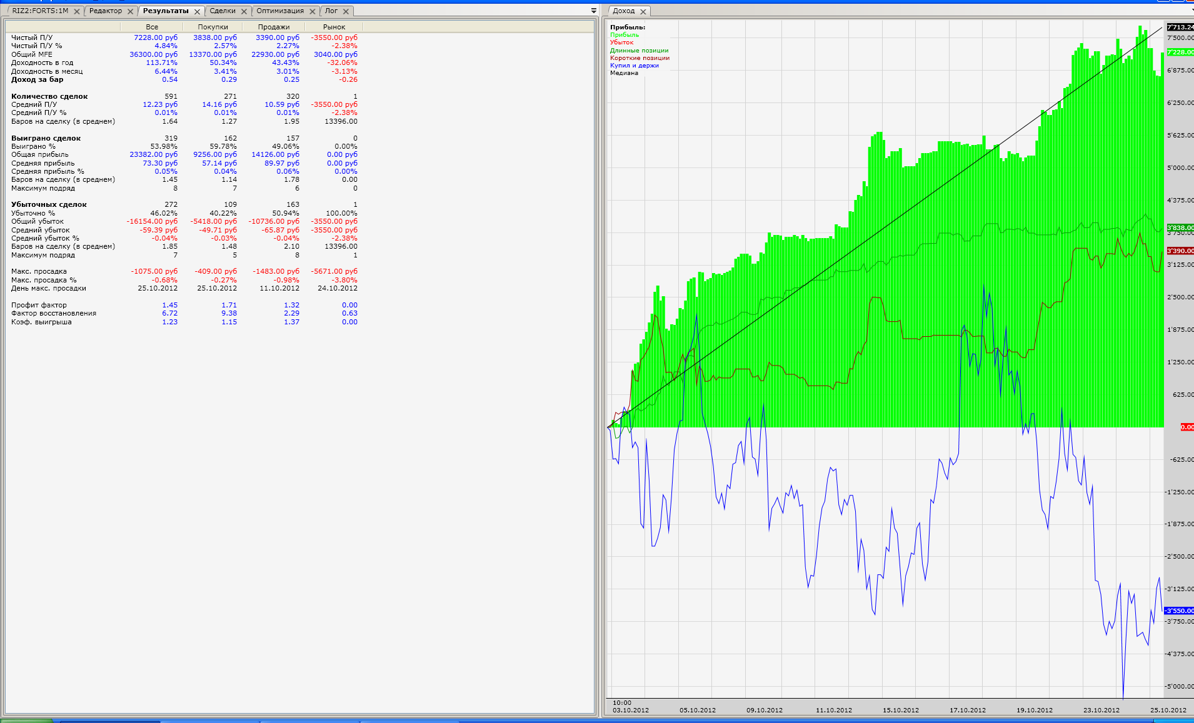
Task: Switch to the Редактор tab
Action: (x=106, y=11)
